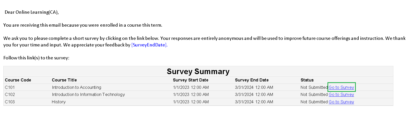
Task: Select the Course Code column header
Action: click(18, 80)
